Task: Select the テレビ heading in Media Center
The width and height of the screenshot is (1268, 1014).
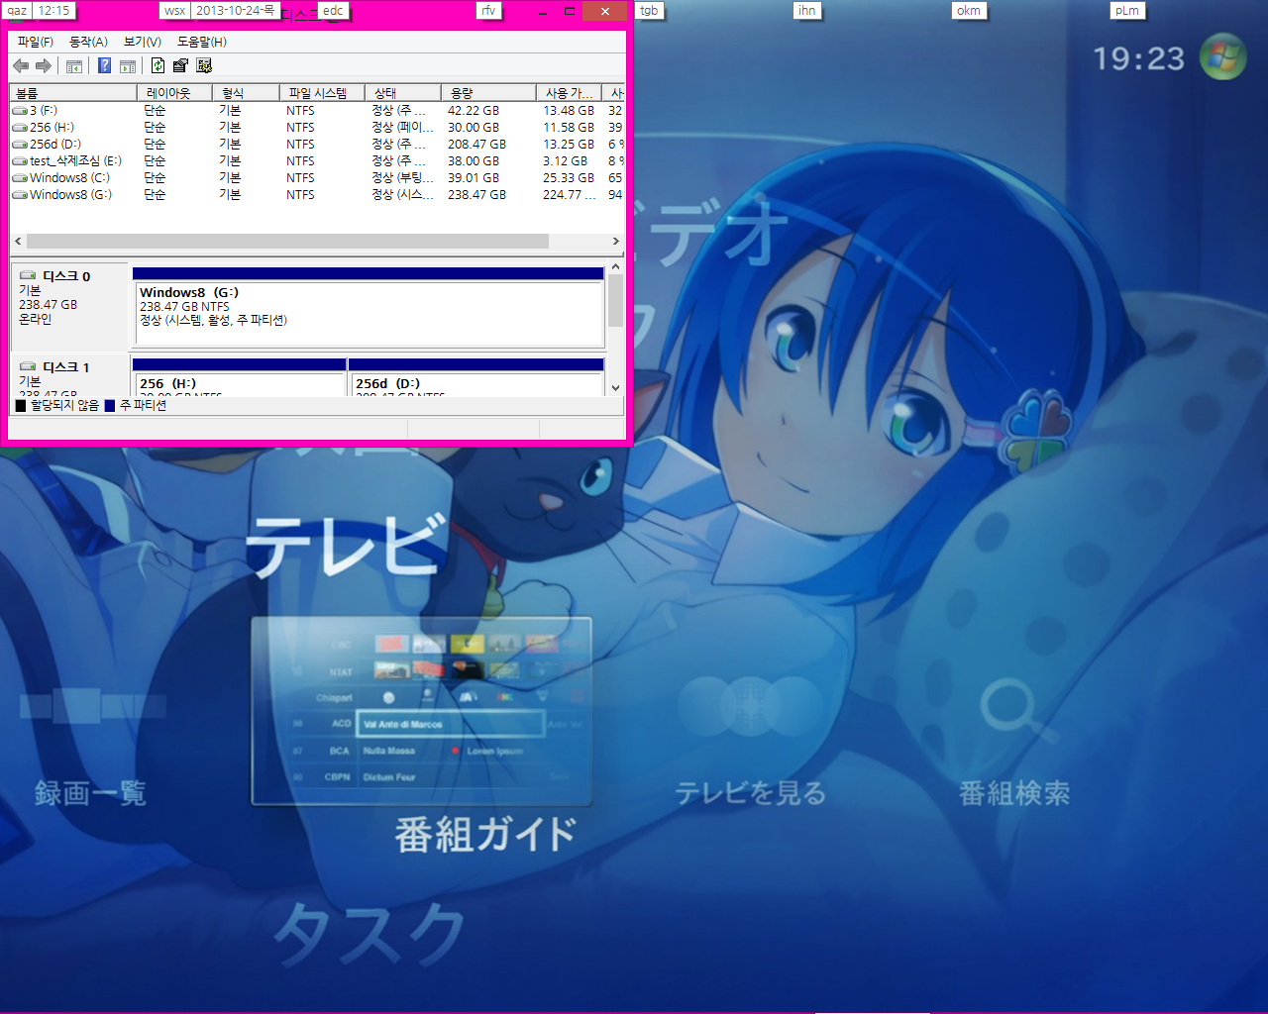Action: coord(344,546)
